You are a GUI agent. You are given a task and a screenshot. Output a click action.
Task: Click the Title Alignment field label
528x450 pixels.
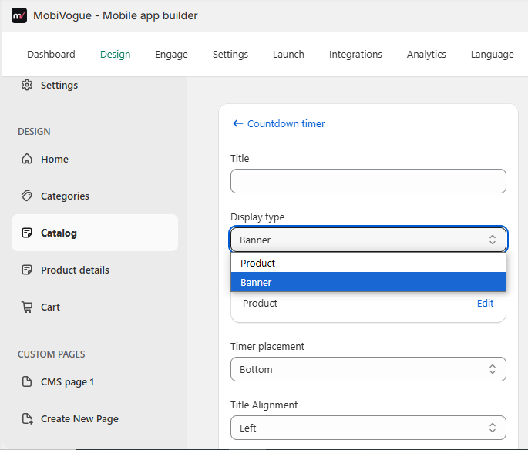coord(264,405)
